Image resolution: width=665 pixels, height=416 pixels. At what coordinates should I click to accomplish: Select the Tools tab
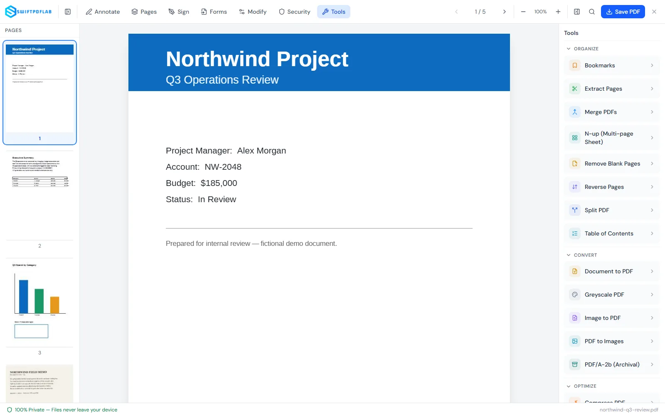334,12
